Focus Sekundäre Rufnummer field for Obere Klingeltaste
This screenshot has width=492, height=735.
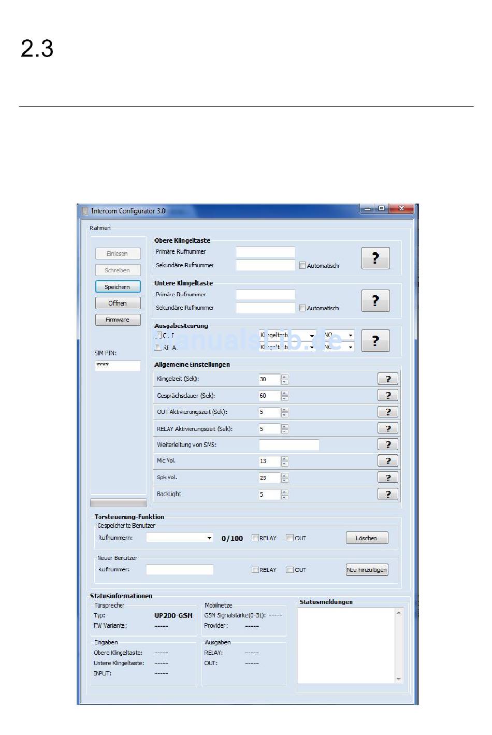point(265,265)
